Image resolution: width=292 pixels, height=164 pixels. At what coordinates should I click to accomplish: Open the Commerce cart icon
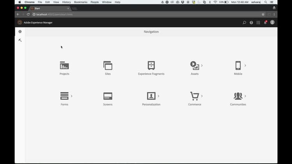coord(195,96)
